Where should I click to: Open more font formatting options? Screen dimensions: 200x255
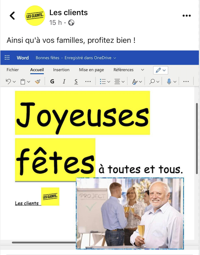[88, 82]
